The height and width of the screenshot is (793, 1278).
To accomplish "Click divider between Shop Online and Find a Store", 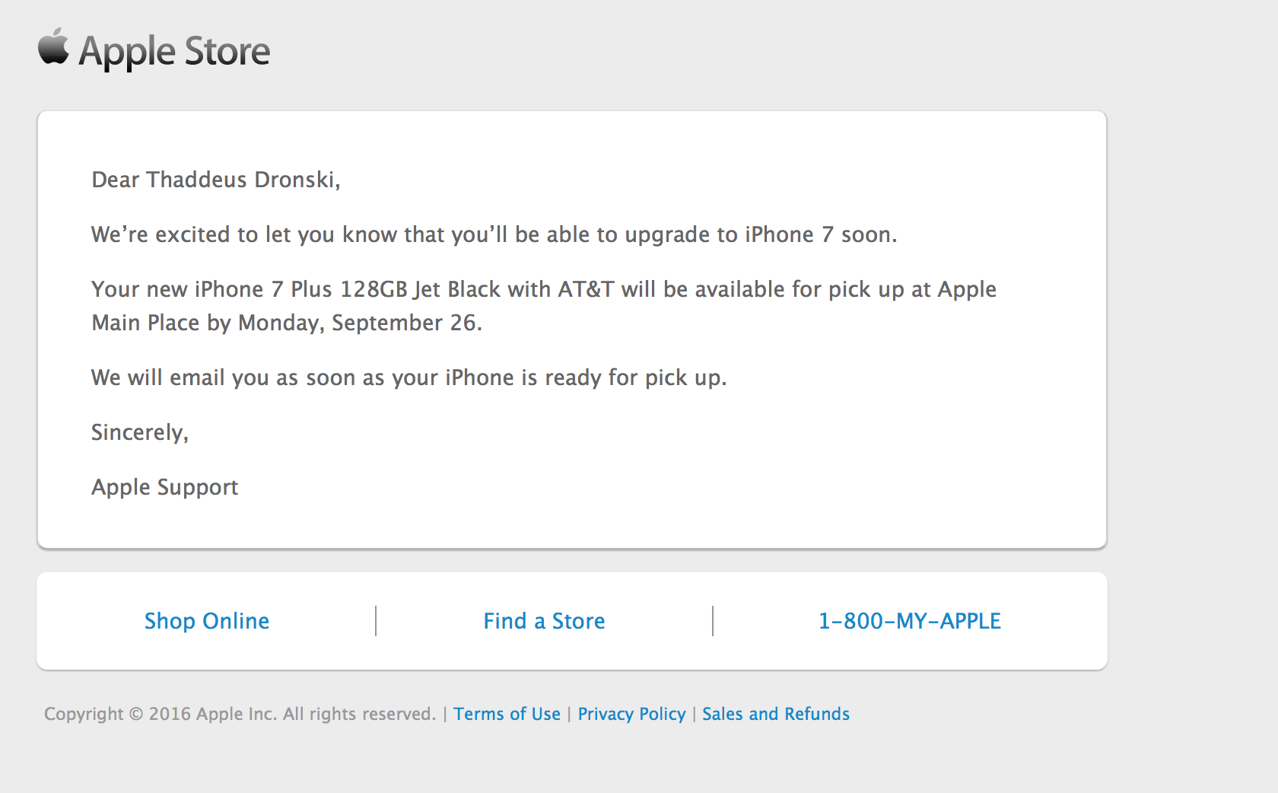I will point(376,621).
